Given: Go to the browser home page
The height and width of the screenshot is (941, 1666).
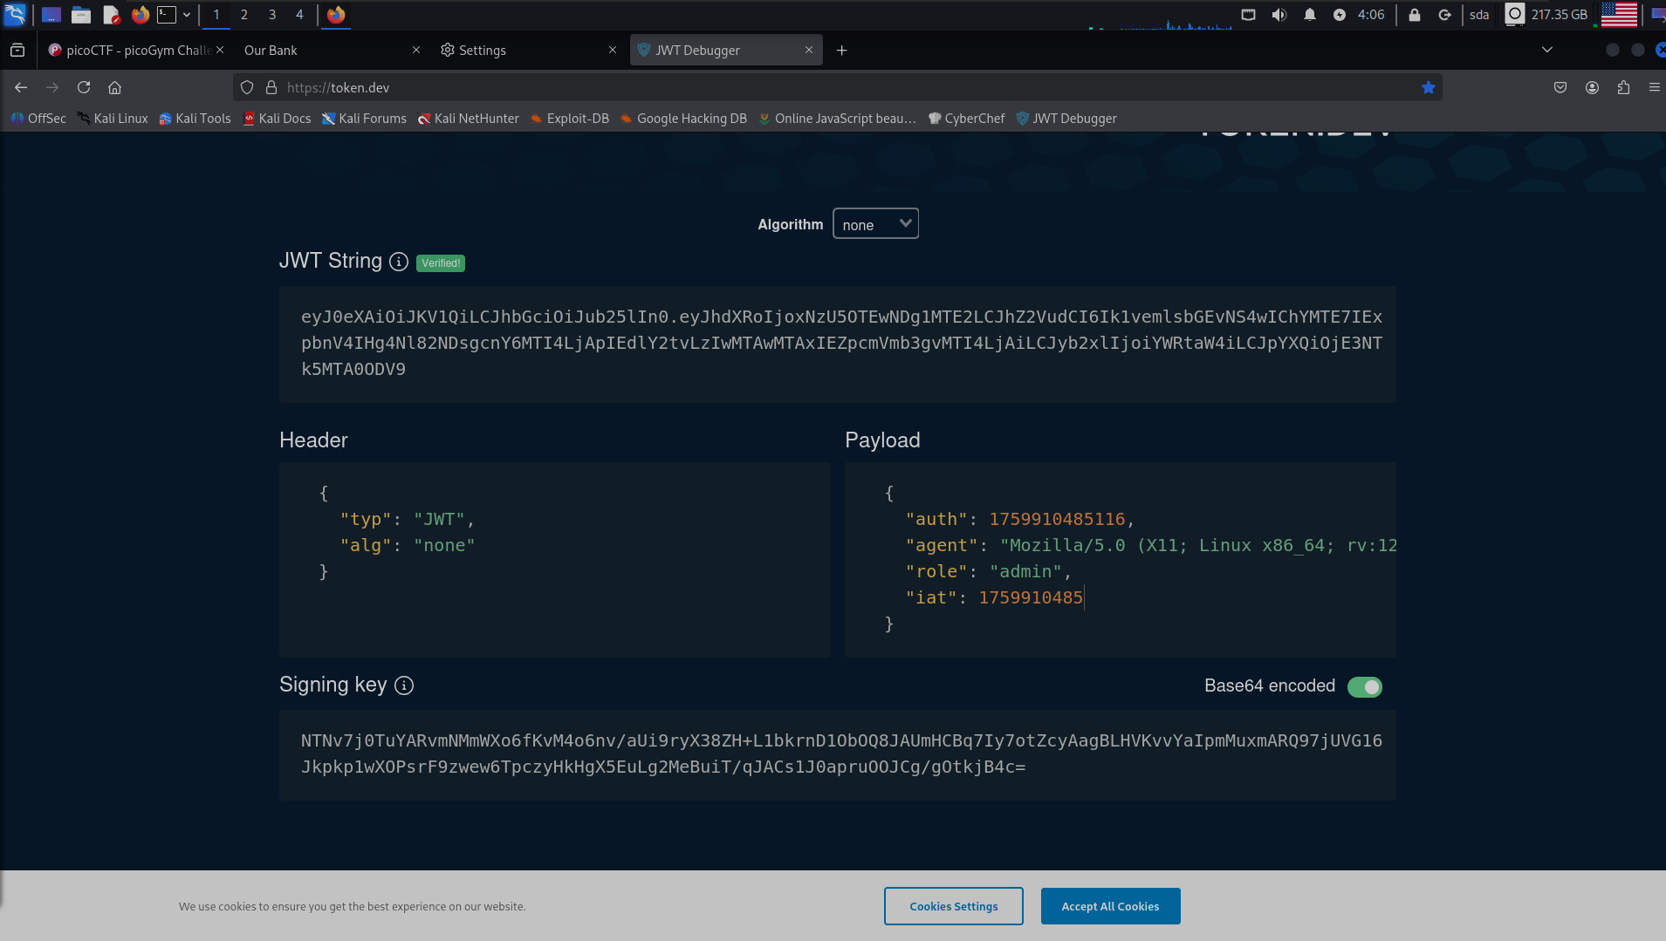Looking at the screenshot, I should click(114, 87).
